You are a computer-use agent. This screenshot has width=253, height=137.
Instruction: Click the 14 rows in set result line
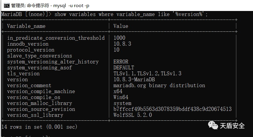tap(39, 127)
